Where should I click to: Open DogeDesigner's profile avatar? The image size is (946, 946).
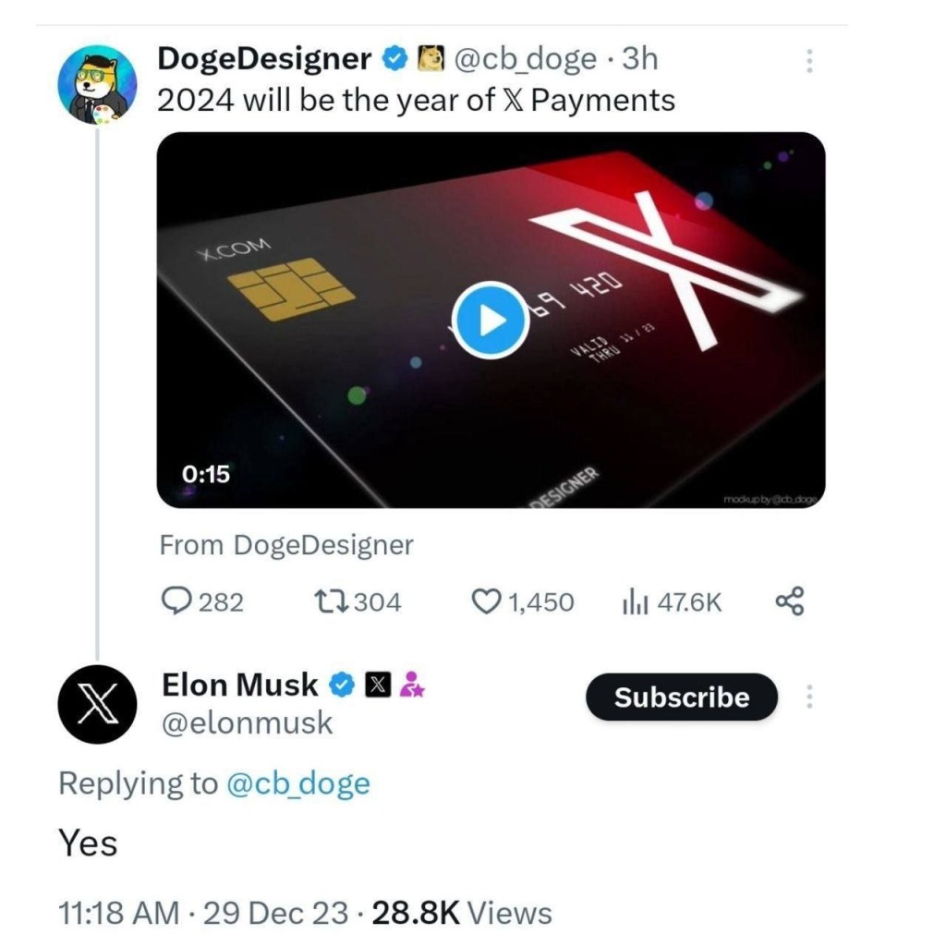coord(91,84)
